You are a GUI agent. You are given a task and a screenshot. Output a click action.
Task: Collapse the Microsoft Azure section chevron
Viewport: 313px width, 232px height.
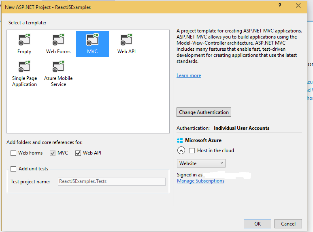click(181, 150)
